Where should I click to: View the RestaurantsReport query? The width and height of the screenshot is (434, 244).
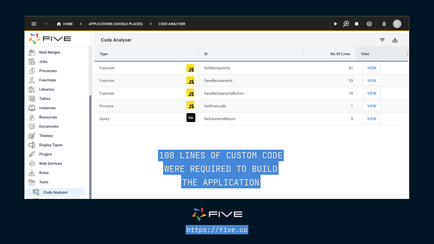click(372, 119)
